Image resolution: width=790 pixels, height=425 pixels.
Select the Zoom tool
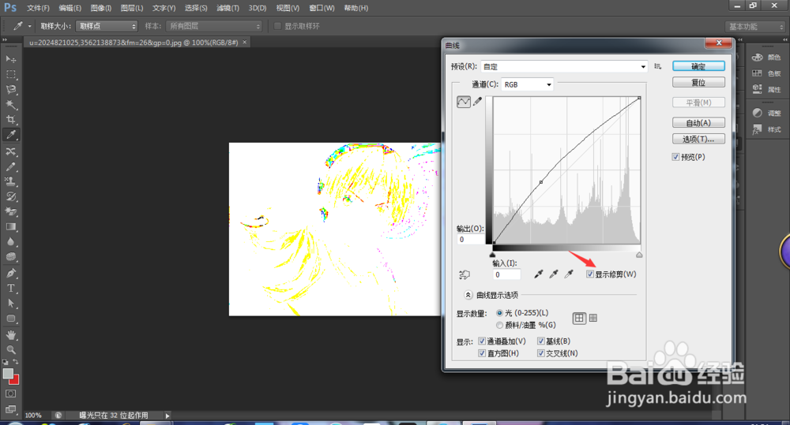[x=10, y=349]
